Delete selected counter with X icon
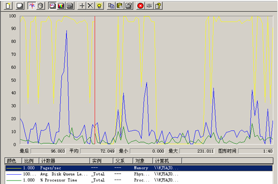This screenshot has width=278, height=184. pos(90,6)
